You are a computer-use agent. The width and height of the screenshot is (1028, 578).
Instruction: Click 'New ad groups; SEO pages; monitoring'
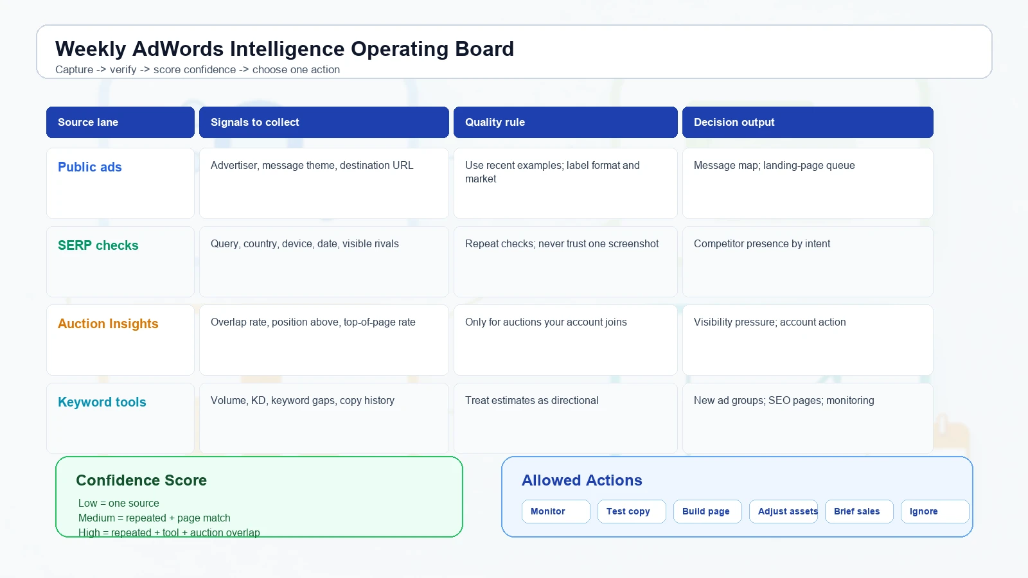pos(808,418)
